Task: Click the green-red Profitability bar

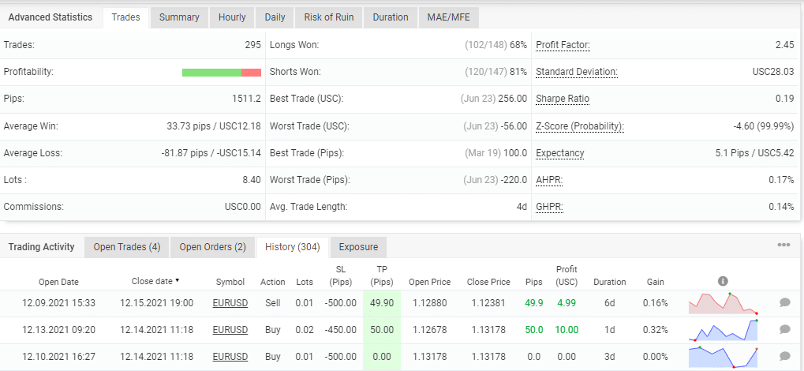Action: pos(221,73)
